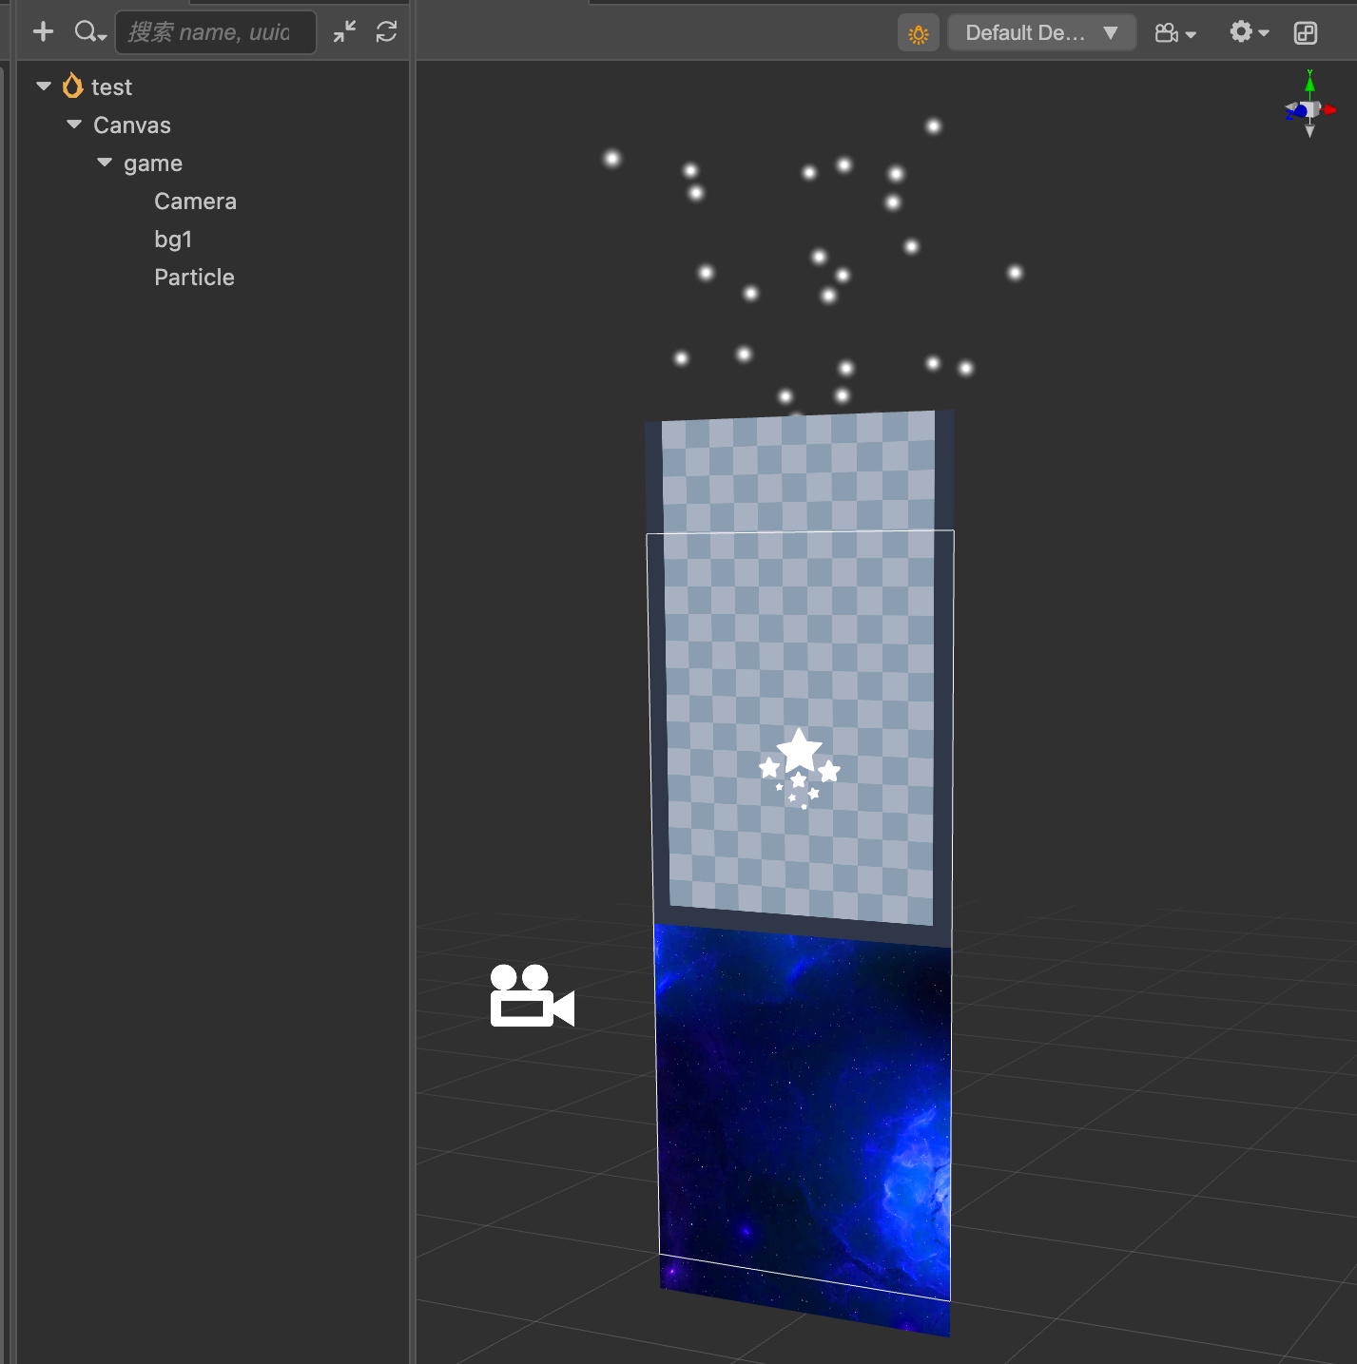
Task: Select the test scene root
Action: tap(111, 87)
